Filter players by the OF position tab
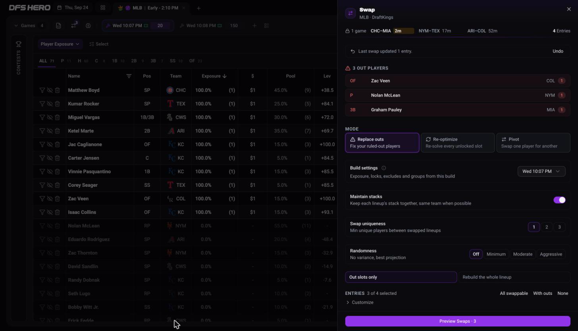This screenshot has width=578, height=331. [195, 61]
